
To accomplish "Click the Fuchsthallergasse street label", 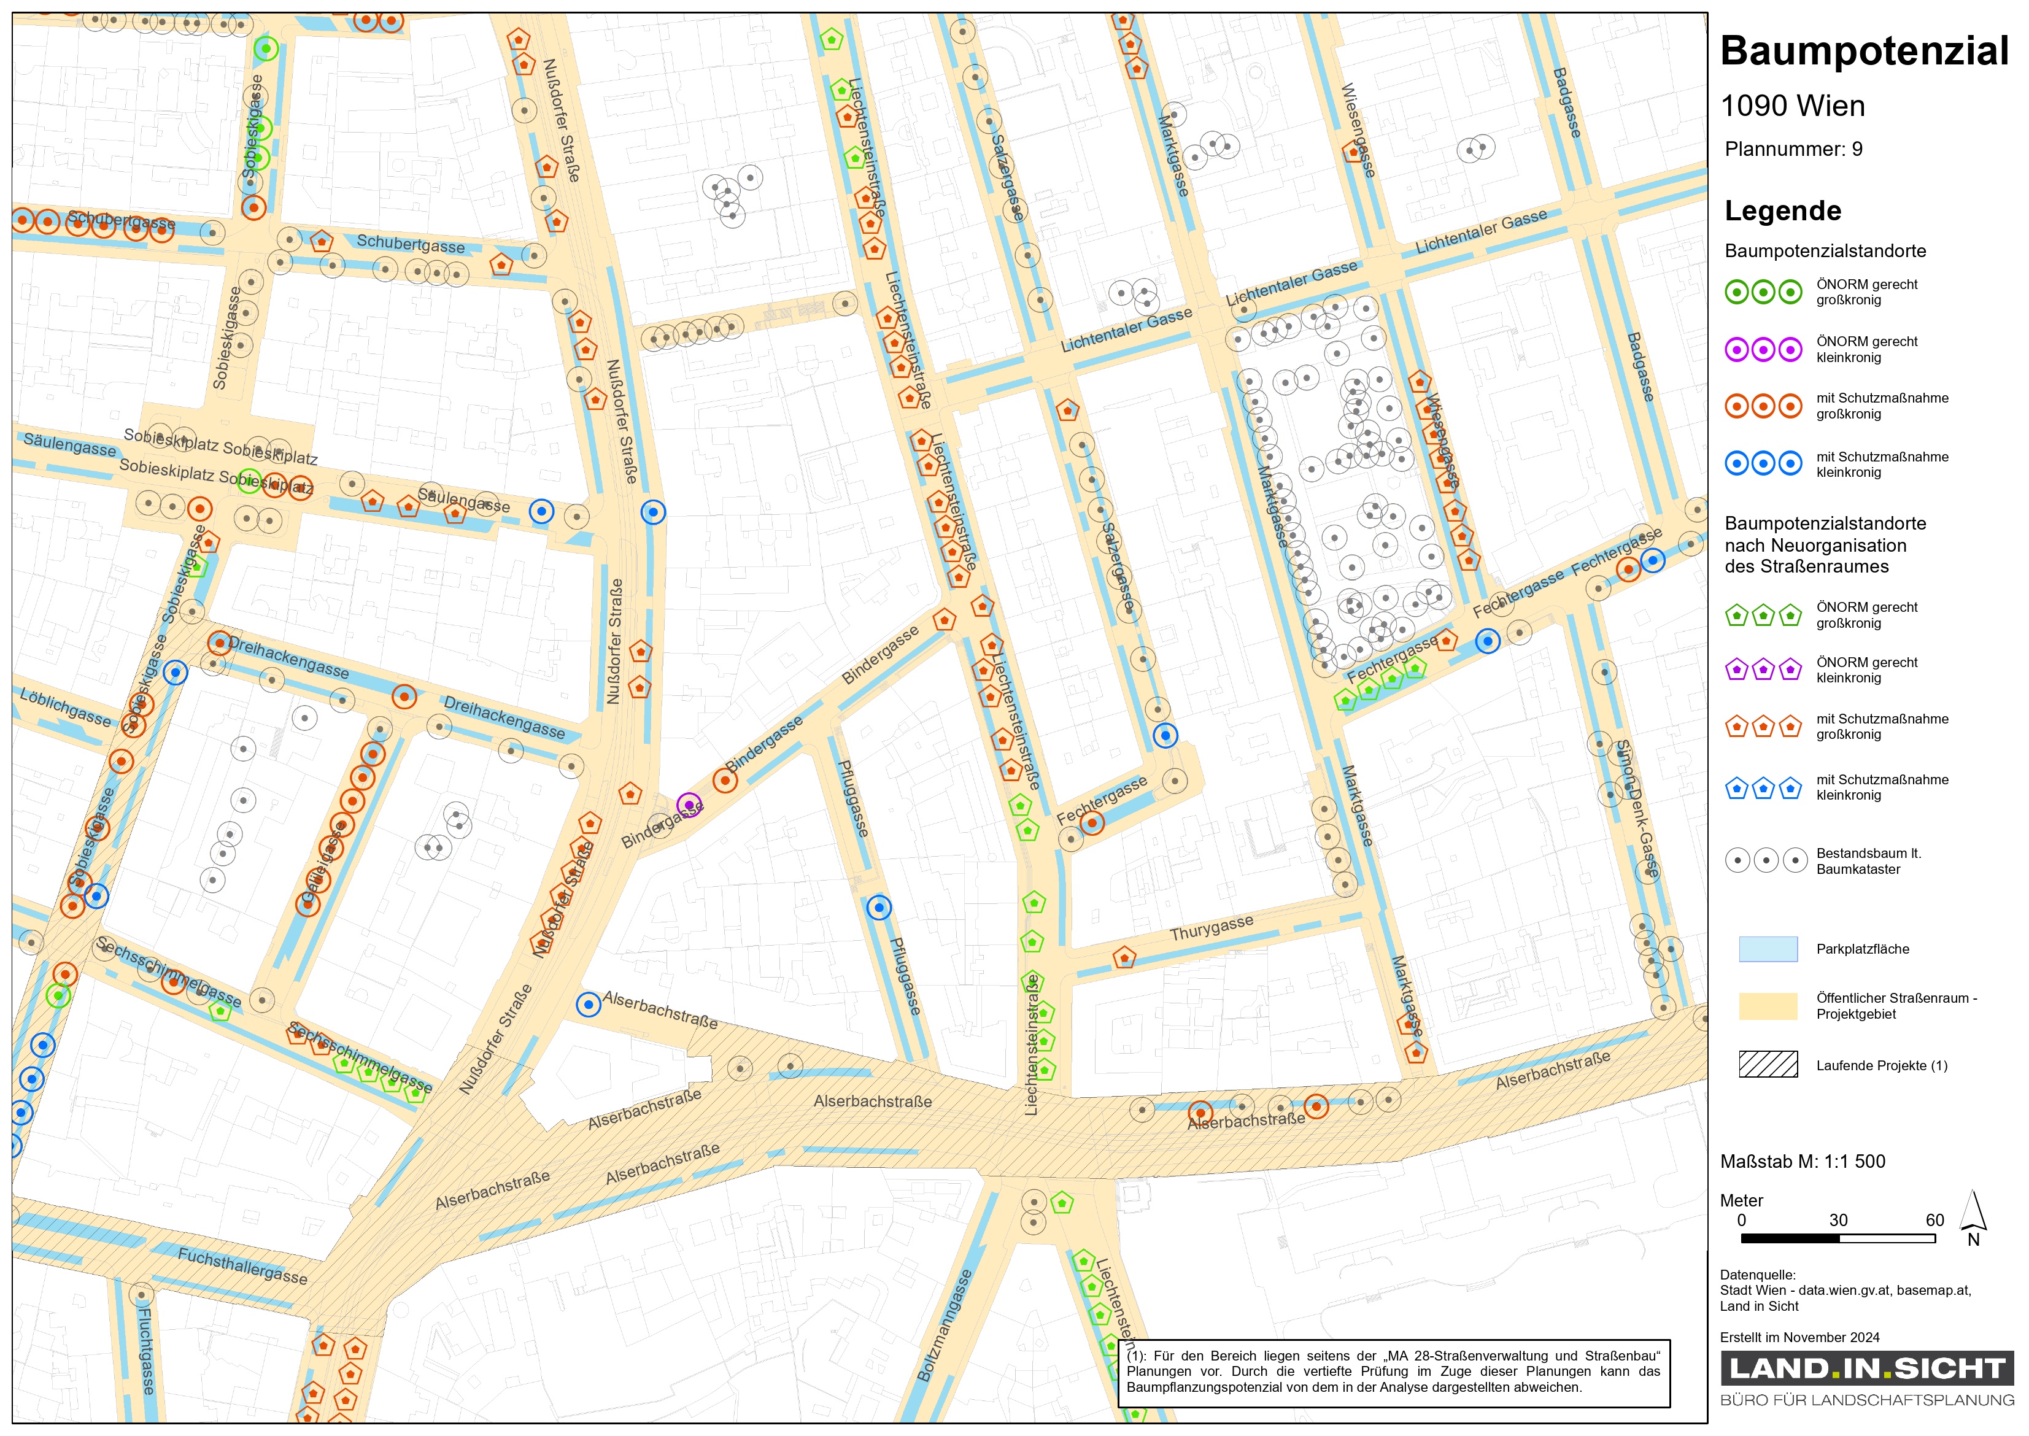I will (x=242, y=1266).
